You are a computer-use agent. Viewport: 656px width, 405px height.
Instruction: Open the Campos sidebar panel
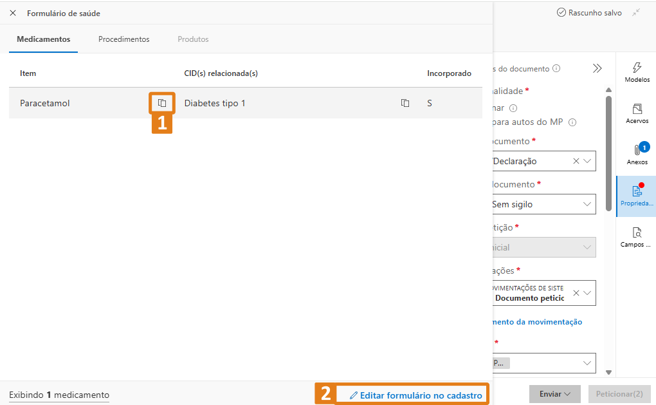point(637,237)
